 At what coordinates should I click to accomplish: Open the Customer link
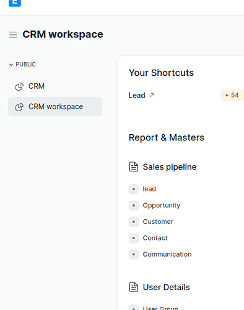coord(158,222)
